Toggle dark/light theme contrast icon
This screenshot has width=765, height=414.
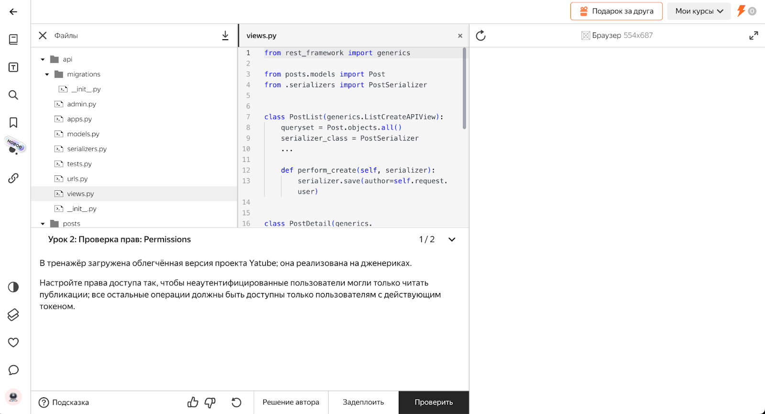(13, 287)
